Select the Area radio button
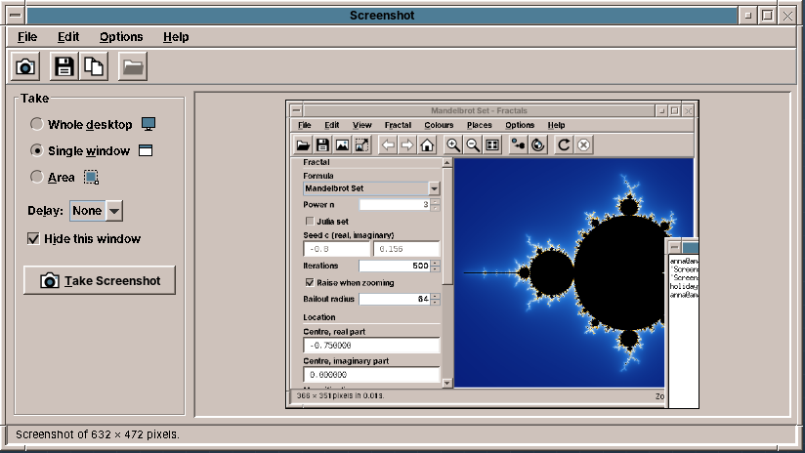The height and width of the screenshot is (453, 805). coord(36,177)
